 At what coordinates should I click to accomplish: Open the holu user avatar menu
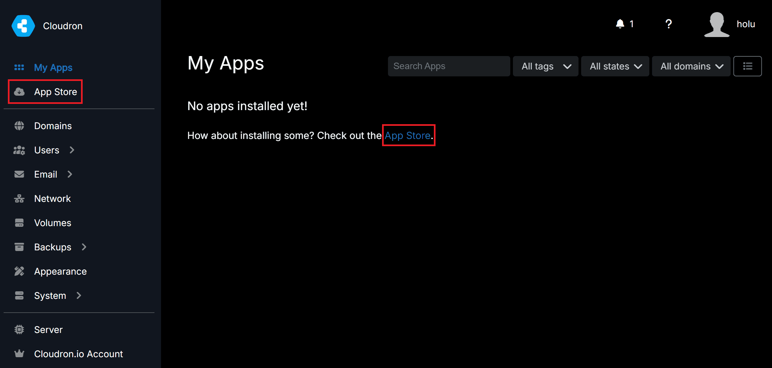[717, 24]
